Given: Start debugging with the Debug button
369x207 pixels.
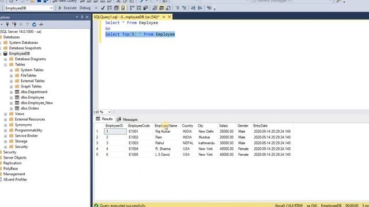Looking at the screenshot, I should pos(85,8).
